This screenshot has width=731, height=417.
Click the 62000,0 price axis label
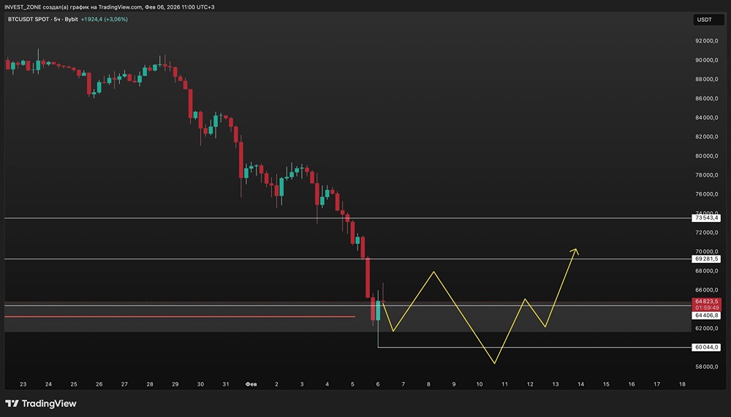707,328
